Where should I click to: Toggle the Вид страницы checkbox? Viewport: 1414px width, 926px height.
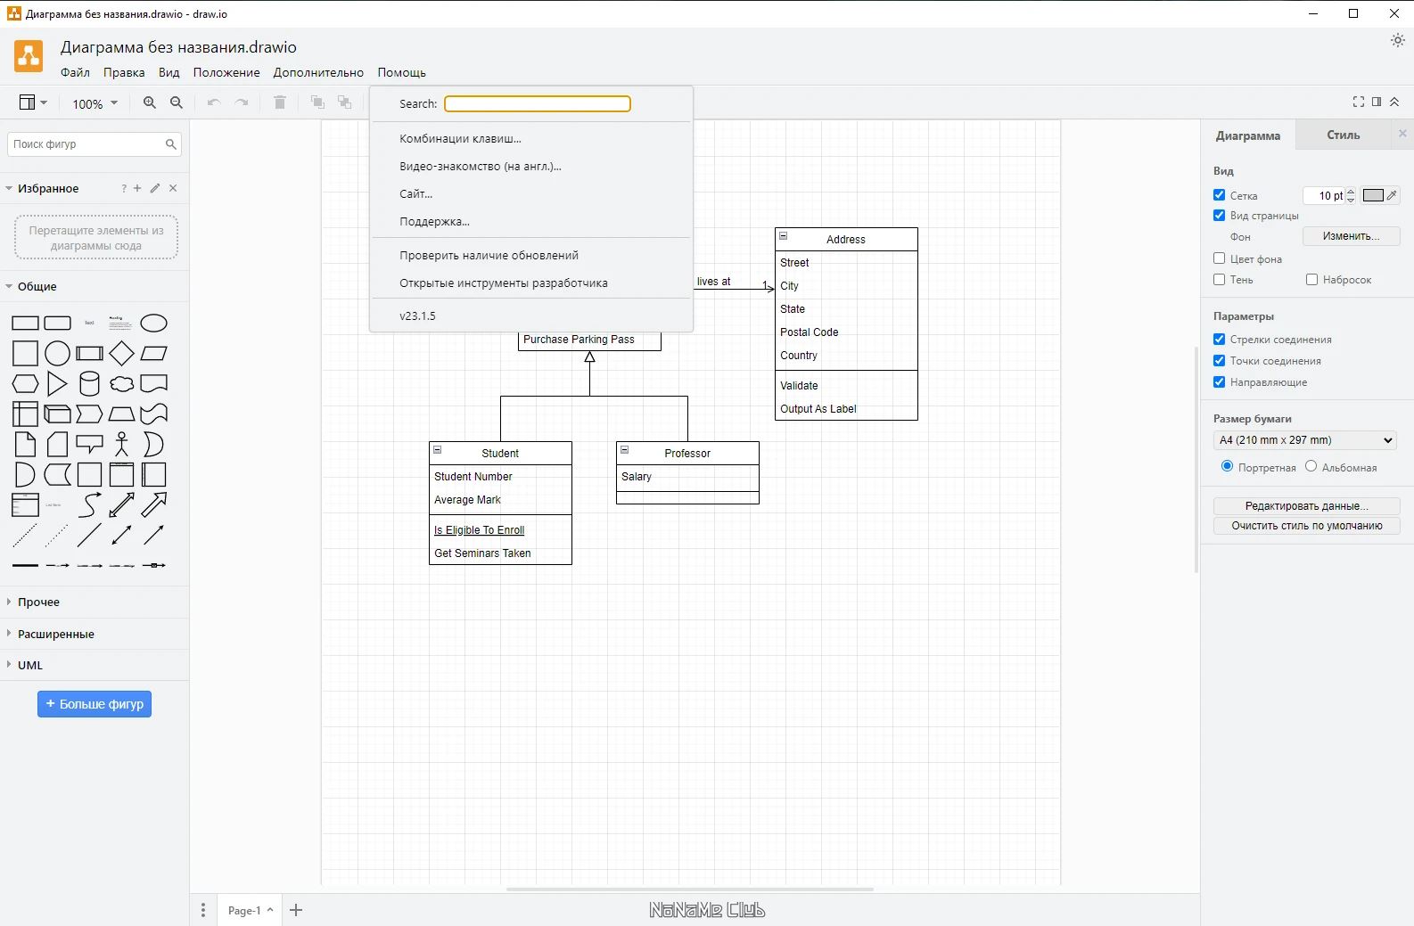click(x=1219, y=215)
